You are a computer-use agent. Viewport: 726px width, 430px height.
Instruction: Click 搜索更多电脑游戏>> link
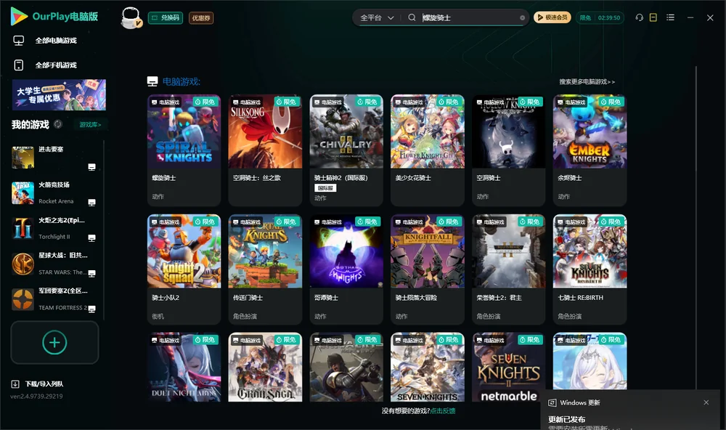587,81
